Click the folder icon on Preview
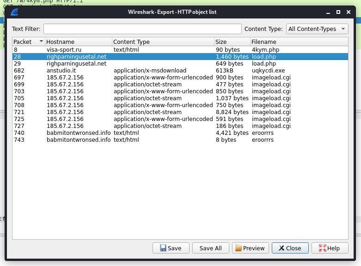 [239, 248]
